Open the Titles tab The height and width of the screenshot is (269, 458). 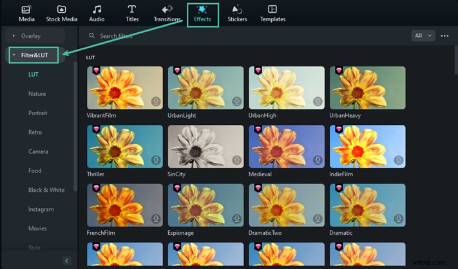[x=132, y=14]
